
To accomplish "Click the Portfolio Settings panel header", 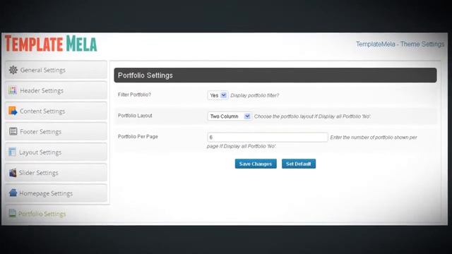I will tap(275, 75).
